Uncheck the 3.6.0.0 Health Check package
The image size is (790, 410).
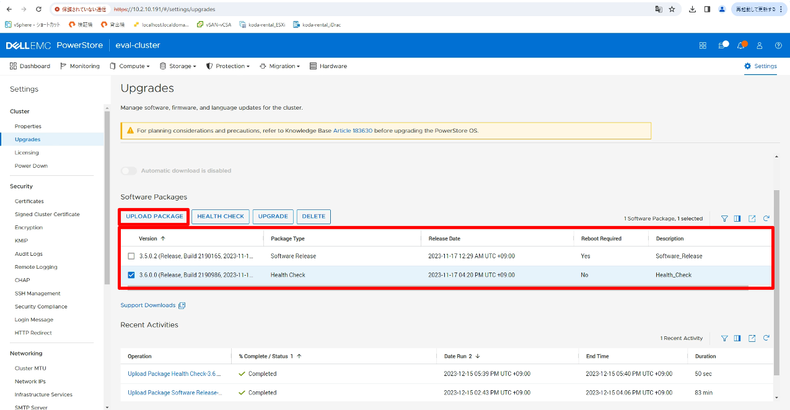[131, 275]
